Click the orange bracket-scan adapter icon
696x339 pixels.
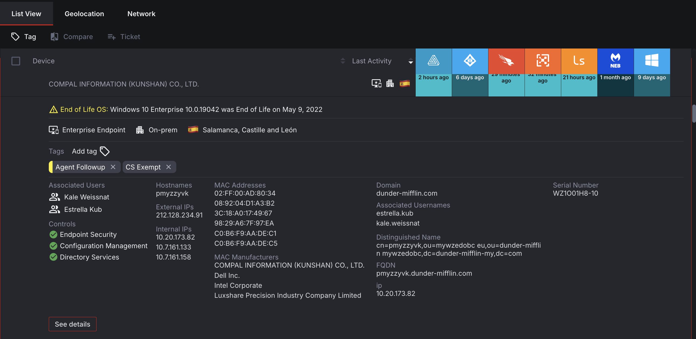543,61
